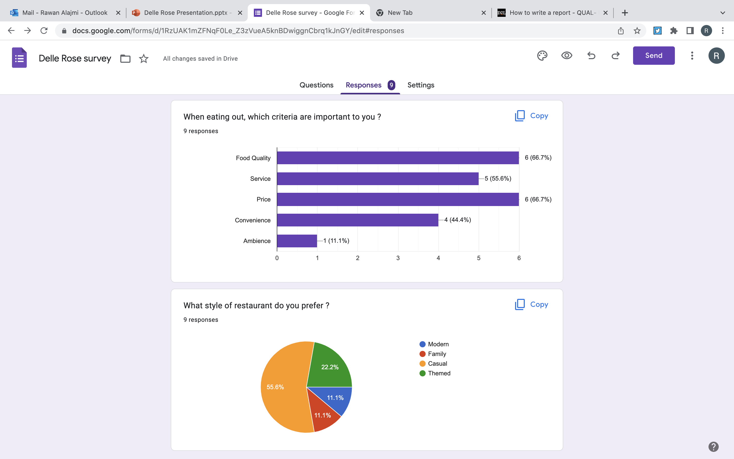Screen dimensions: 734x459
Task: Copy the restaurant style pie chart
Action: pos(531,304)
